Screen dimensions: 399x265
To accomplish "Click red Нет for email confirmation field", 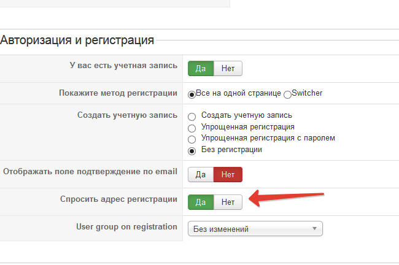I will [x=228, y=175].
